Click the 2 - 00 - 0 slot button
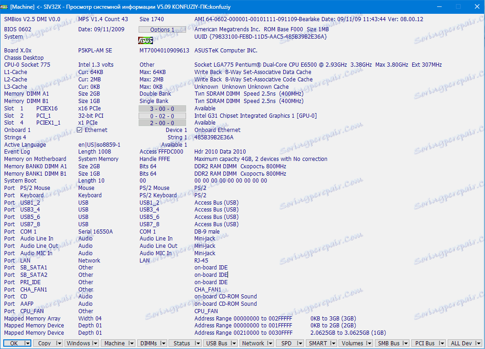 [163, 123]
